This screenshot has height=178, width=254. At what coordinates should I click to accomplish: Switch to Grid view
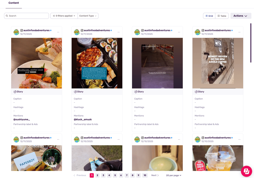209,16
